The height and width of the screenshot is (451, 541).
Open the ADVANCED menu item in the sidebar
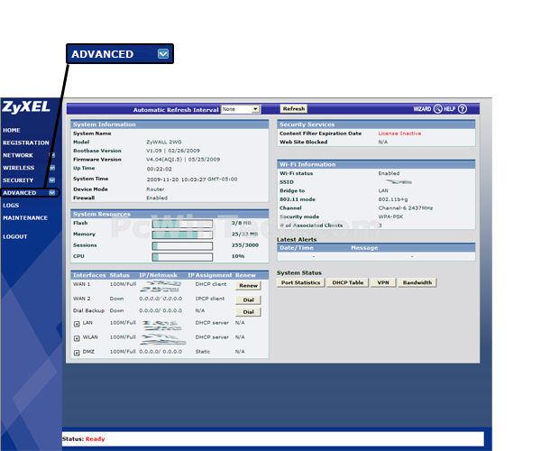tap(20, 192)
